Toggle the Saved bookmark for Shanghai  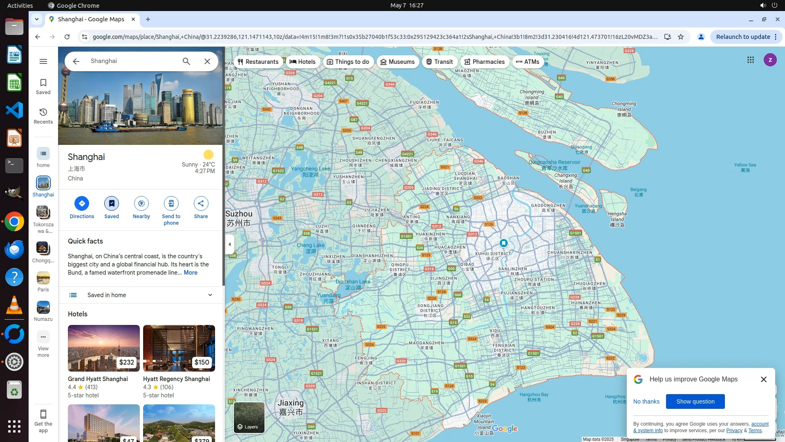[111, 203]
